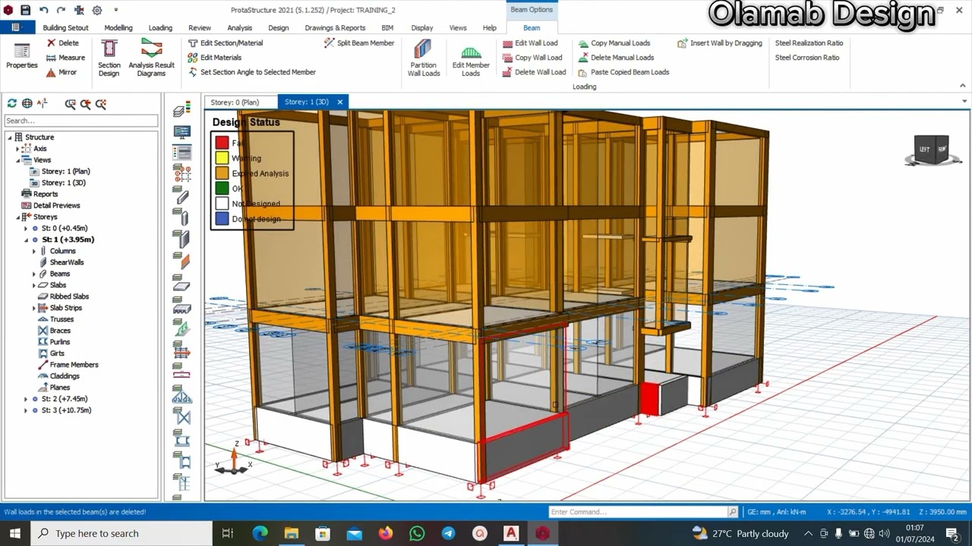Select Detail Previews in tree
Image resolution: width=972 pixels, height=546 pixels.
(x=56, y=206)
